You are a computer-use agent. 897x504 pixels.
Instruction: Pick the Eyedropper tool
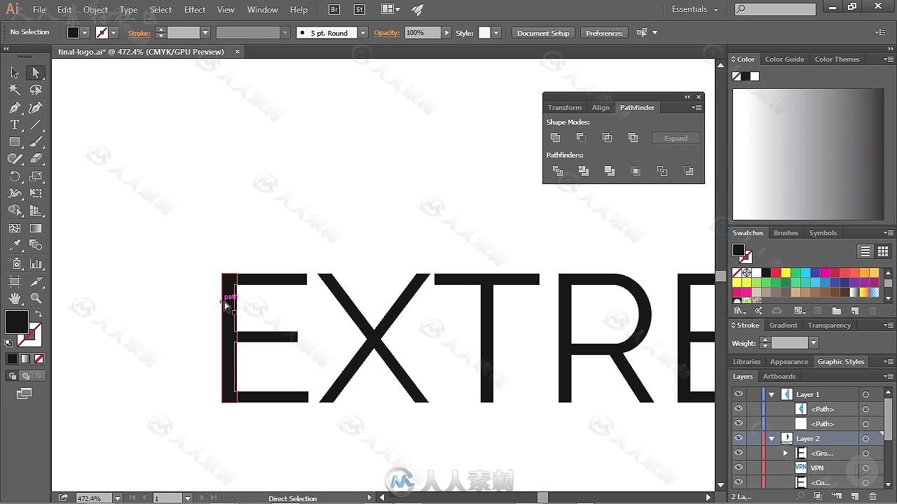[x=15, y=245]
